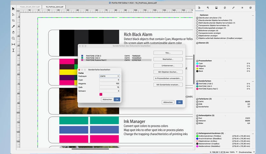The width and height of the screenshot is (266, 154).
Task: Toggle the RGB color space checkbox
Action: click(197, 104)
